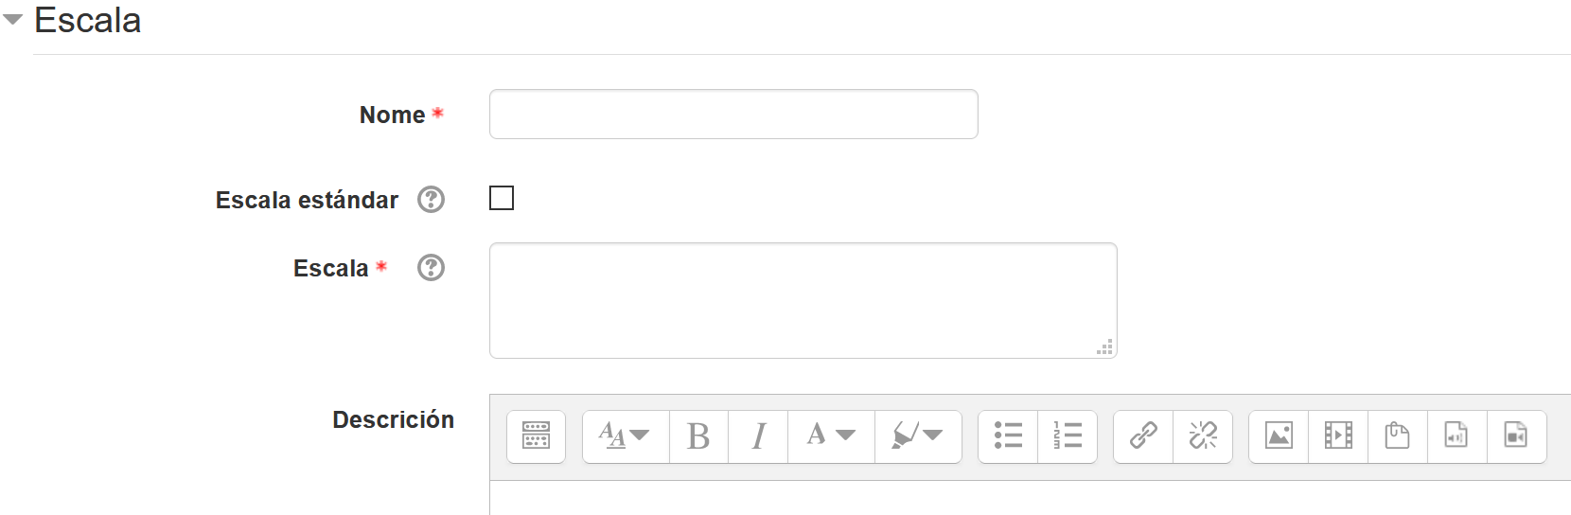The width and height of the screenshot is (1571, 515).
Task: Show help for Escala estándar
Action: (x=431, y=200)
